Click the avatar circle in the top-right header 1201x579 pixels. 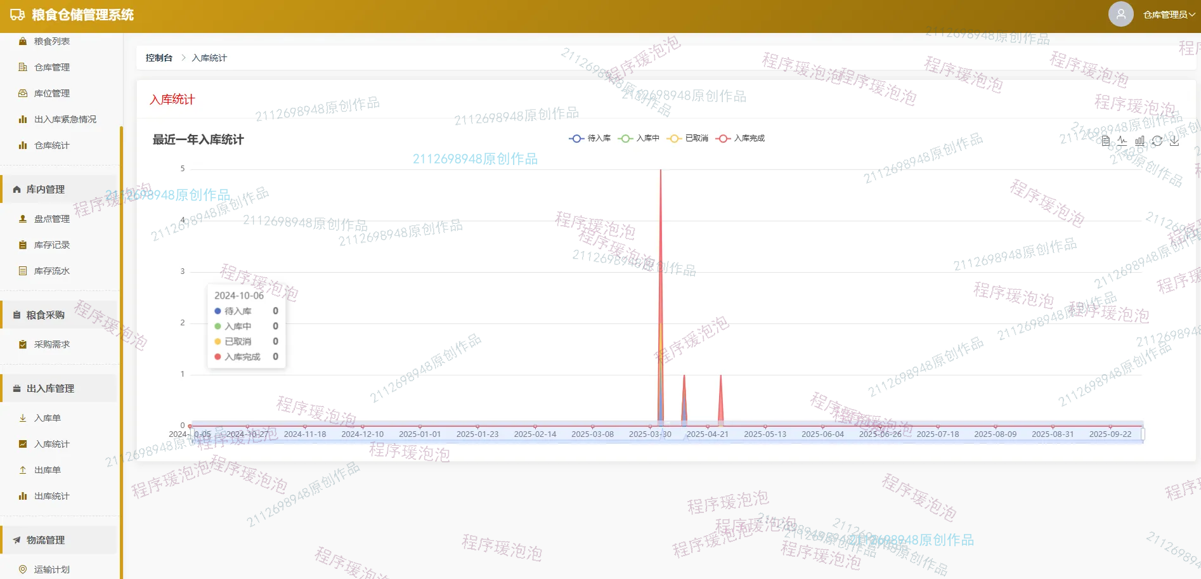coord(1120,14)
